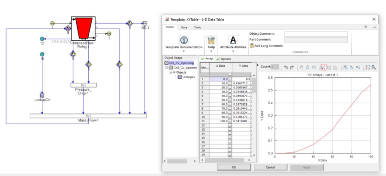This screenshot has width=386, height=176.
Task: Expand the Help dropdown arrow
Action: [x=211, y=51]
